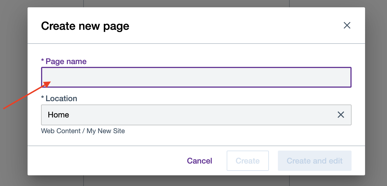Select the My New Site link

click(x=106, y=131)
